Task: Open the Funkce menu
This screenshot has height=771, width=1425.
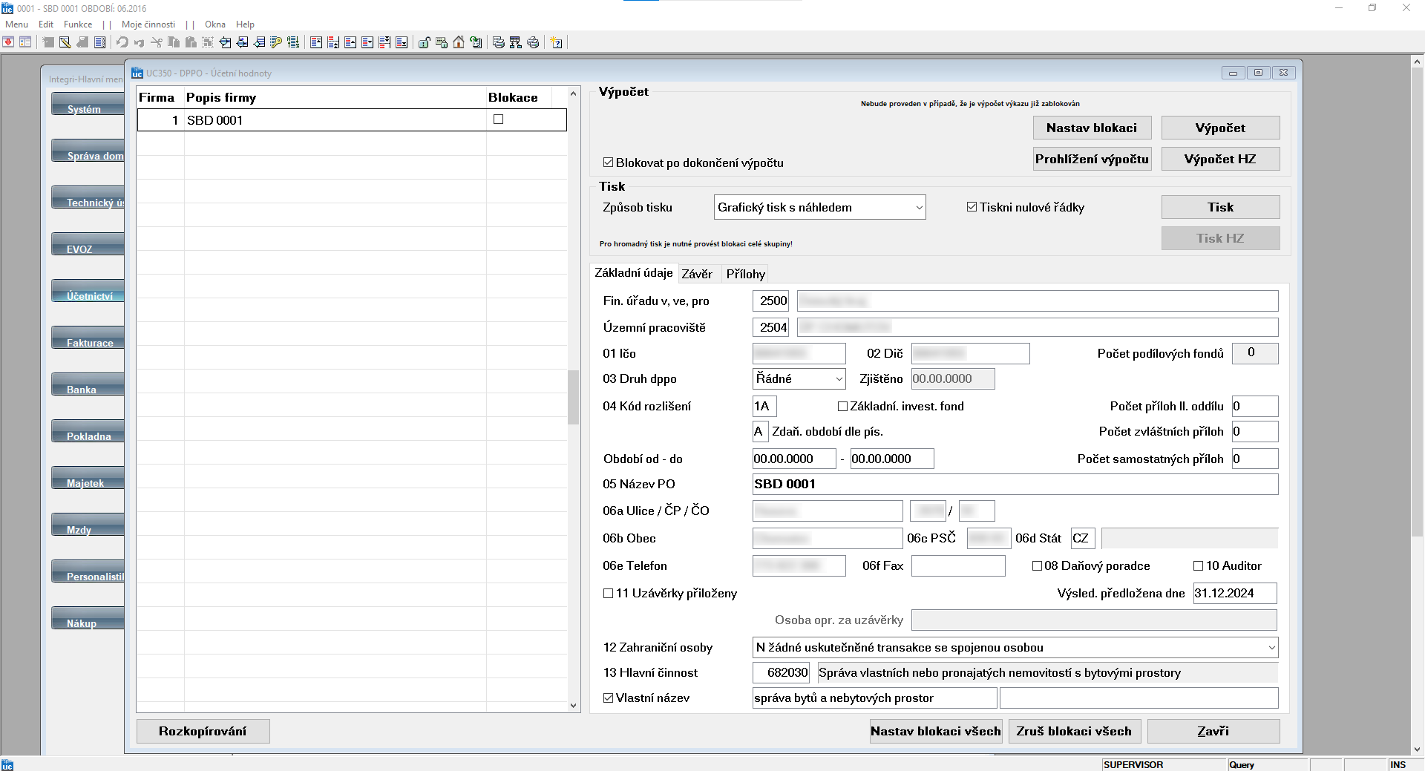Action: (78, 24)
